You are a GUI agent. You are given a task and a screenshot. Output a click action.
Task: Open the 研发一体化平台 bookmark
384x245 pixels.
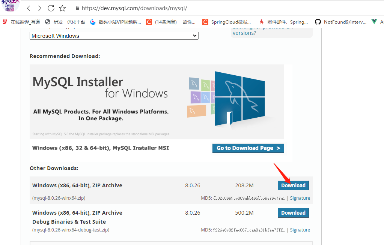[x=65, y=22]
